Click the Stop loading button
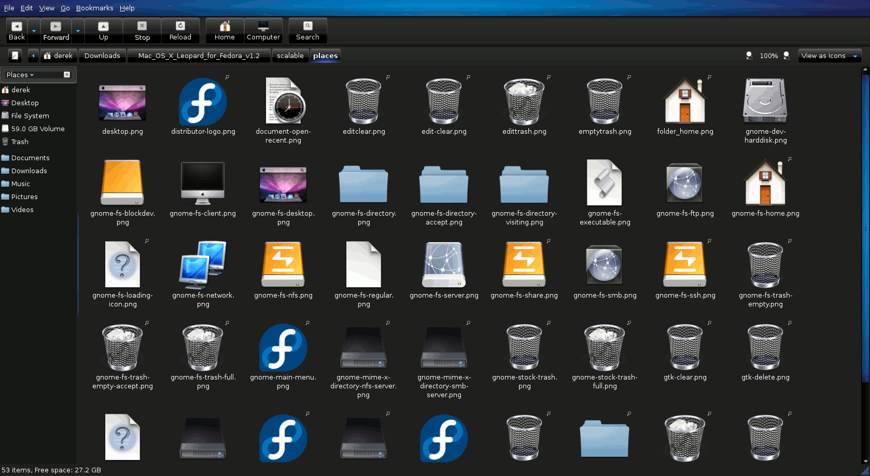Viewport: 870px width, 476px height. [142, 31]
